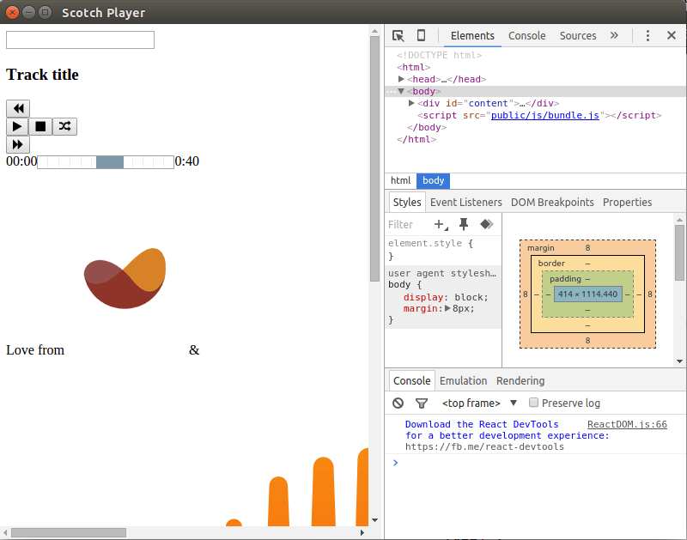Switch to the Sources tab
687x540 pixels.
[x=577, y=36]
